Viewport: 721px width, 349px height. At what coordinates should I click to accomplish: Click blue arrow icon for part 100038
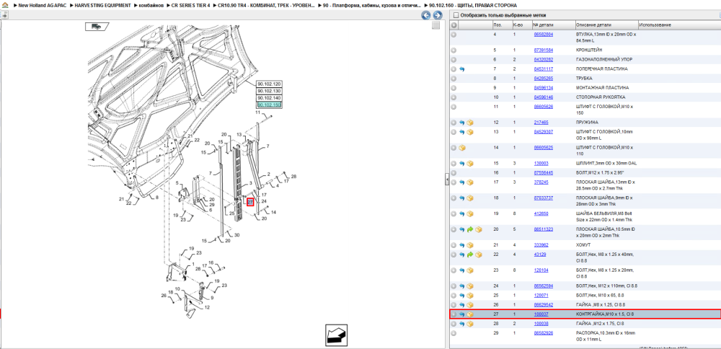pyautogui.click(x=461, y=324)
